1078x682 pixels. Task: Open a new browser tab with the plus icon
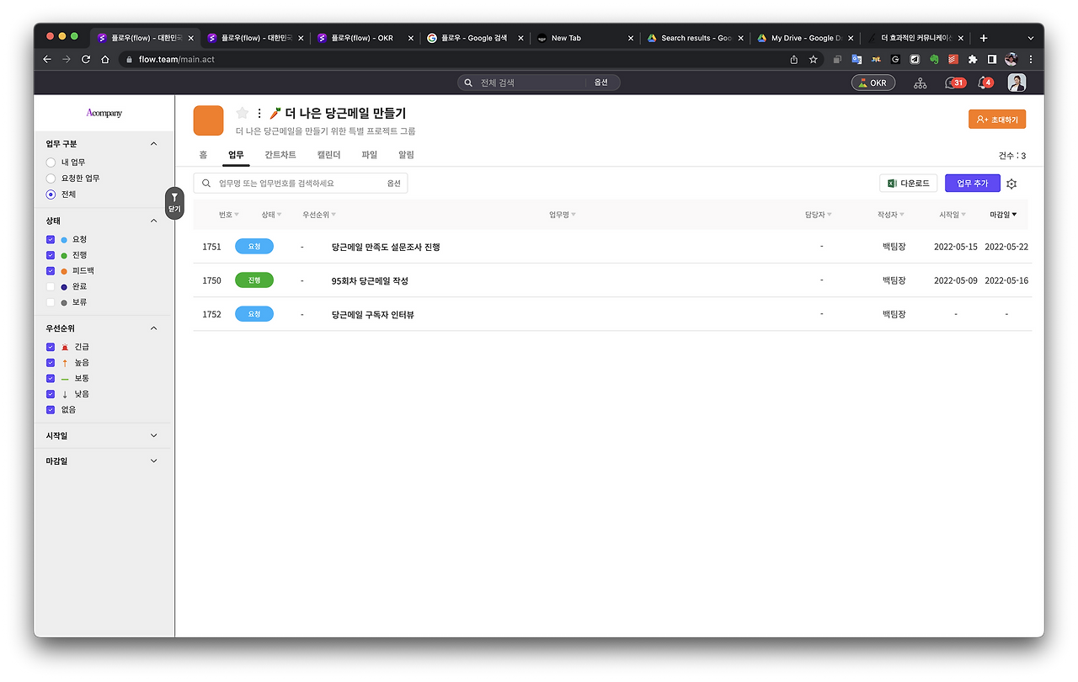pos(984,38)
